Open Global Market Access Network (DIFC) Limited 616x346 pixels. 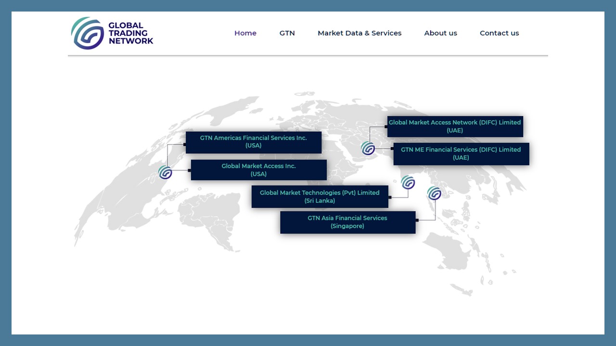pyautogui.click(x=455, y=126)
